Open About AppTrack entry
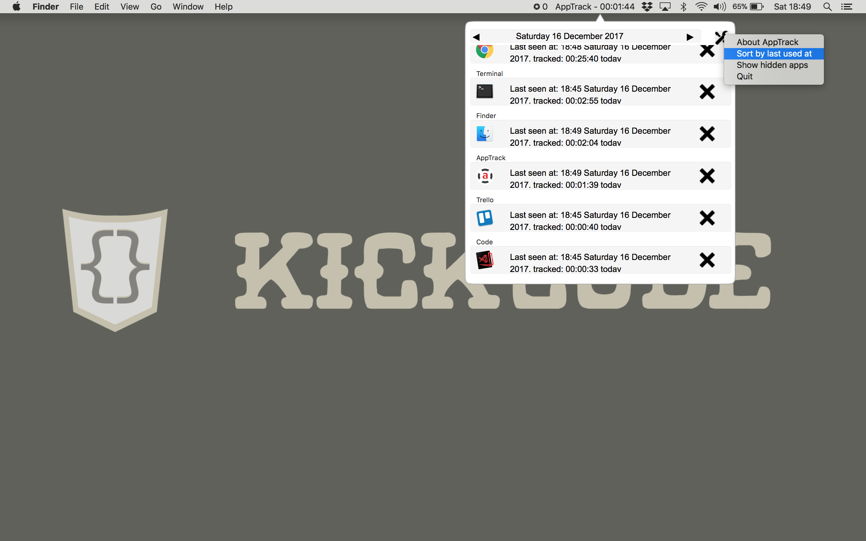 point(767,42)
